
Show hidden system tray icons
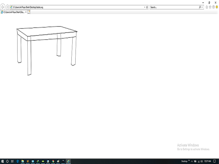(x=192, y=161)
